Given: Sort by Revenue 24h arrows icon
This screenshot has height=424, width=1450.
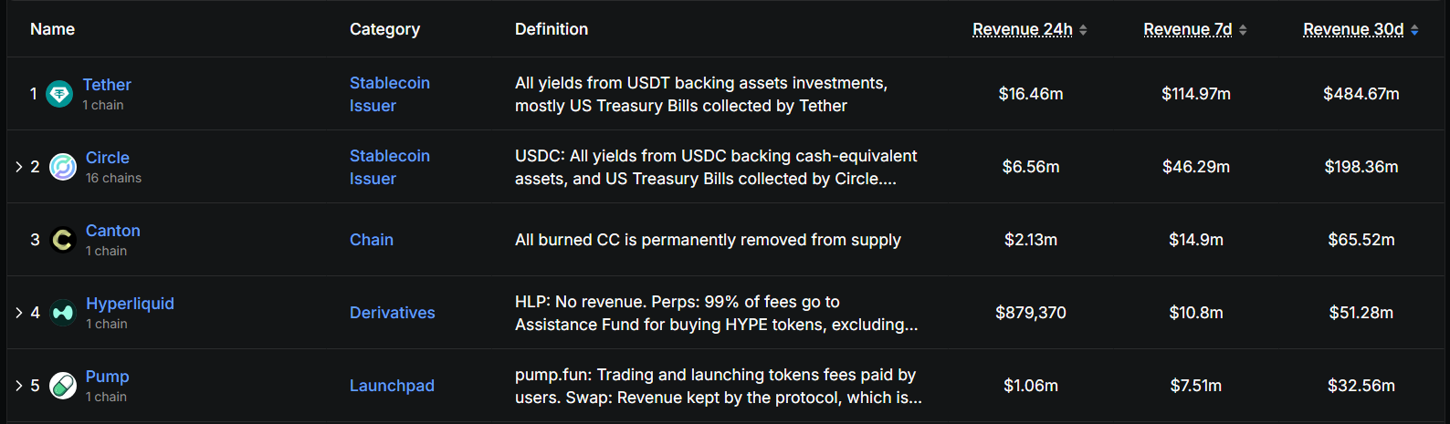Looking at the screenshot, I should click(1083, 30).
